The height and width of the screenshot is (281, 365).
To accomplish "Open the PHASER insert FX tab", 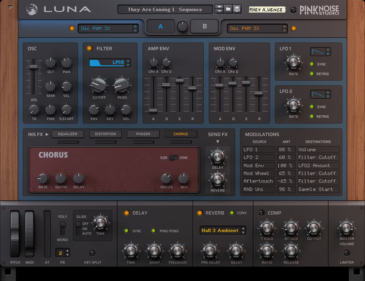I will [143, 134].
